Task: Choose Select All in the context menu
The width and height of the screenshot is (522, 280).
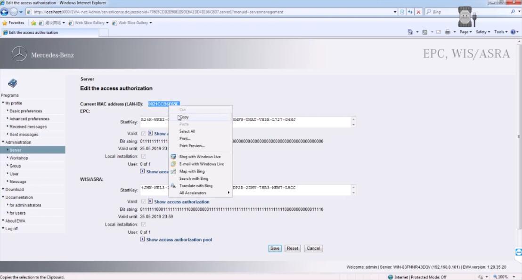Action: coord(200,131)
